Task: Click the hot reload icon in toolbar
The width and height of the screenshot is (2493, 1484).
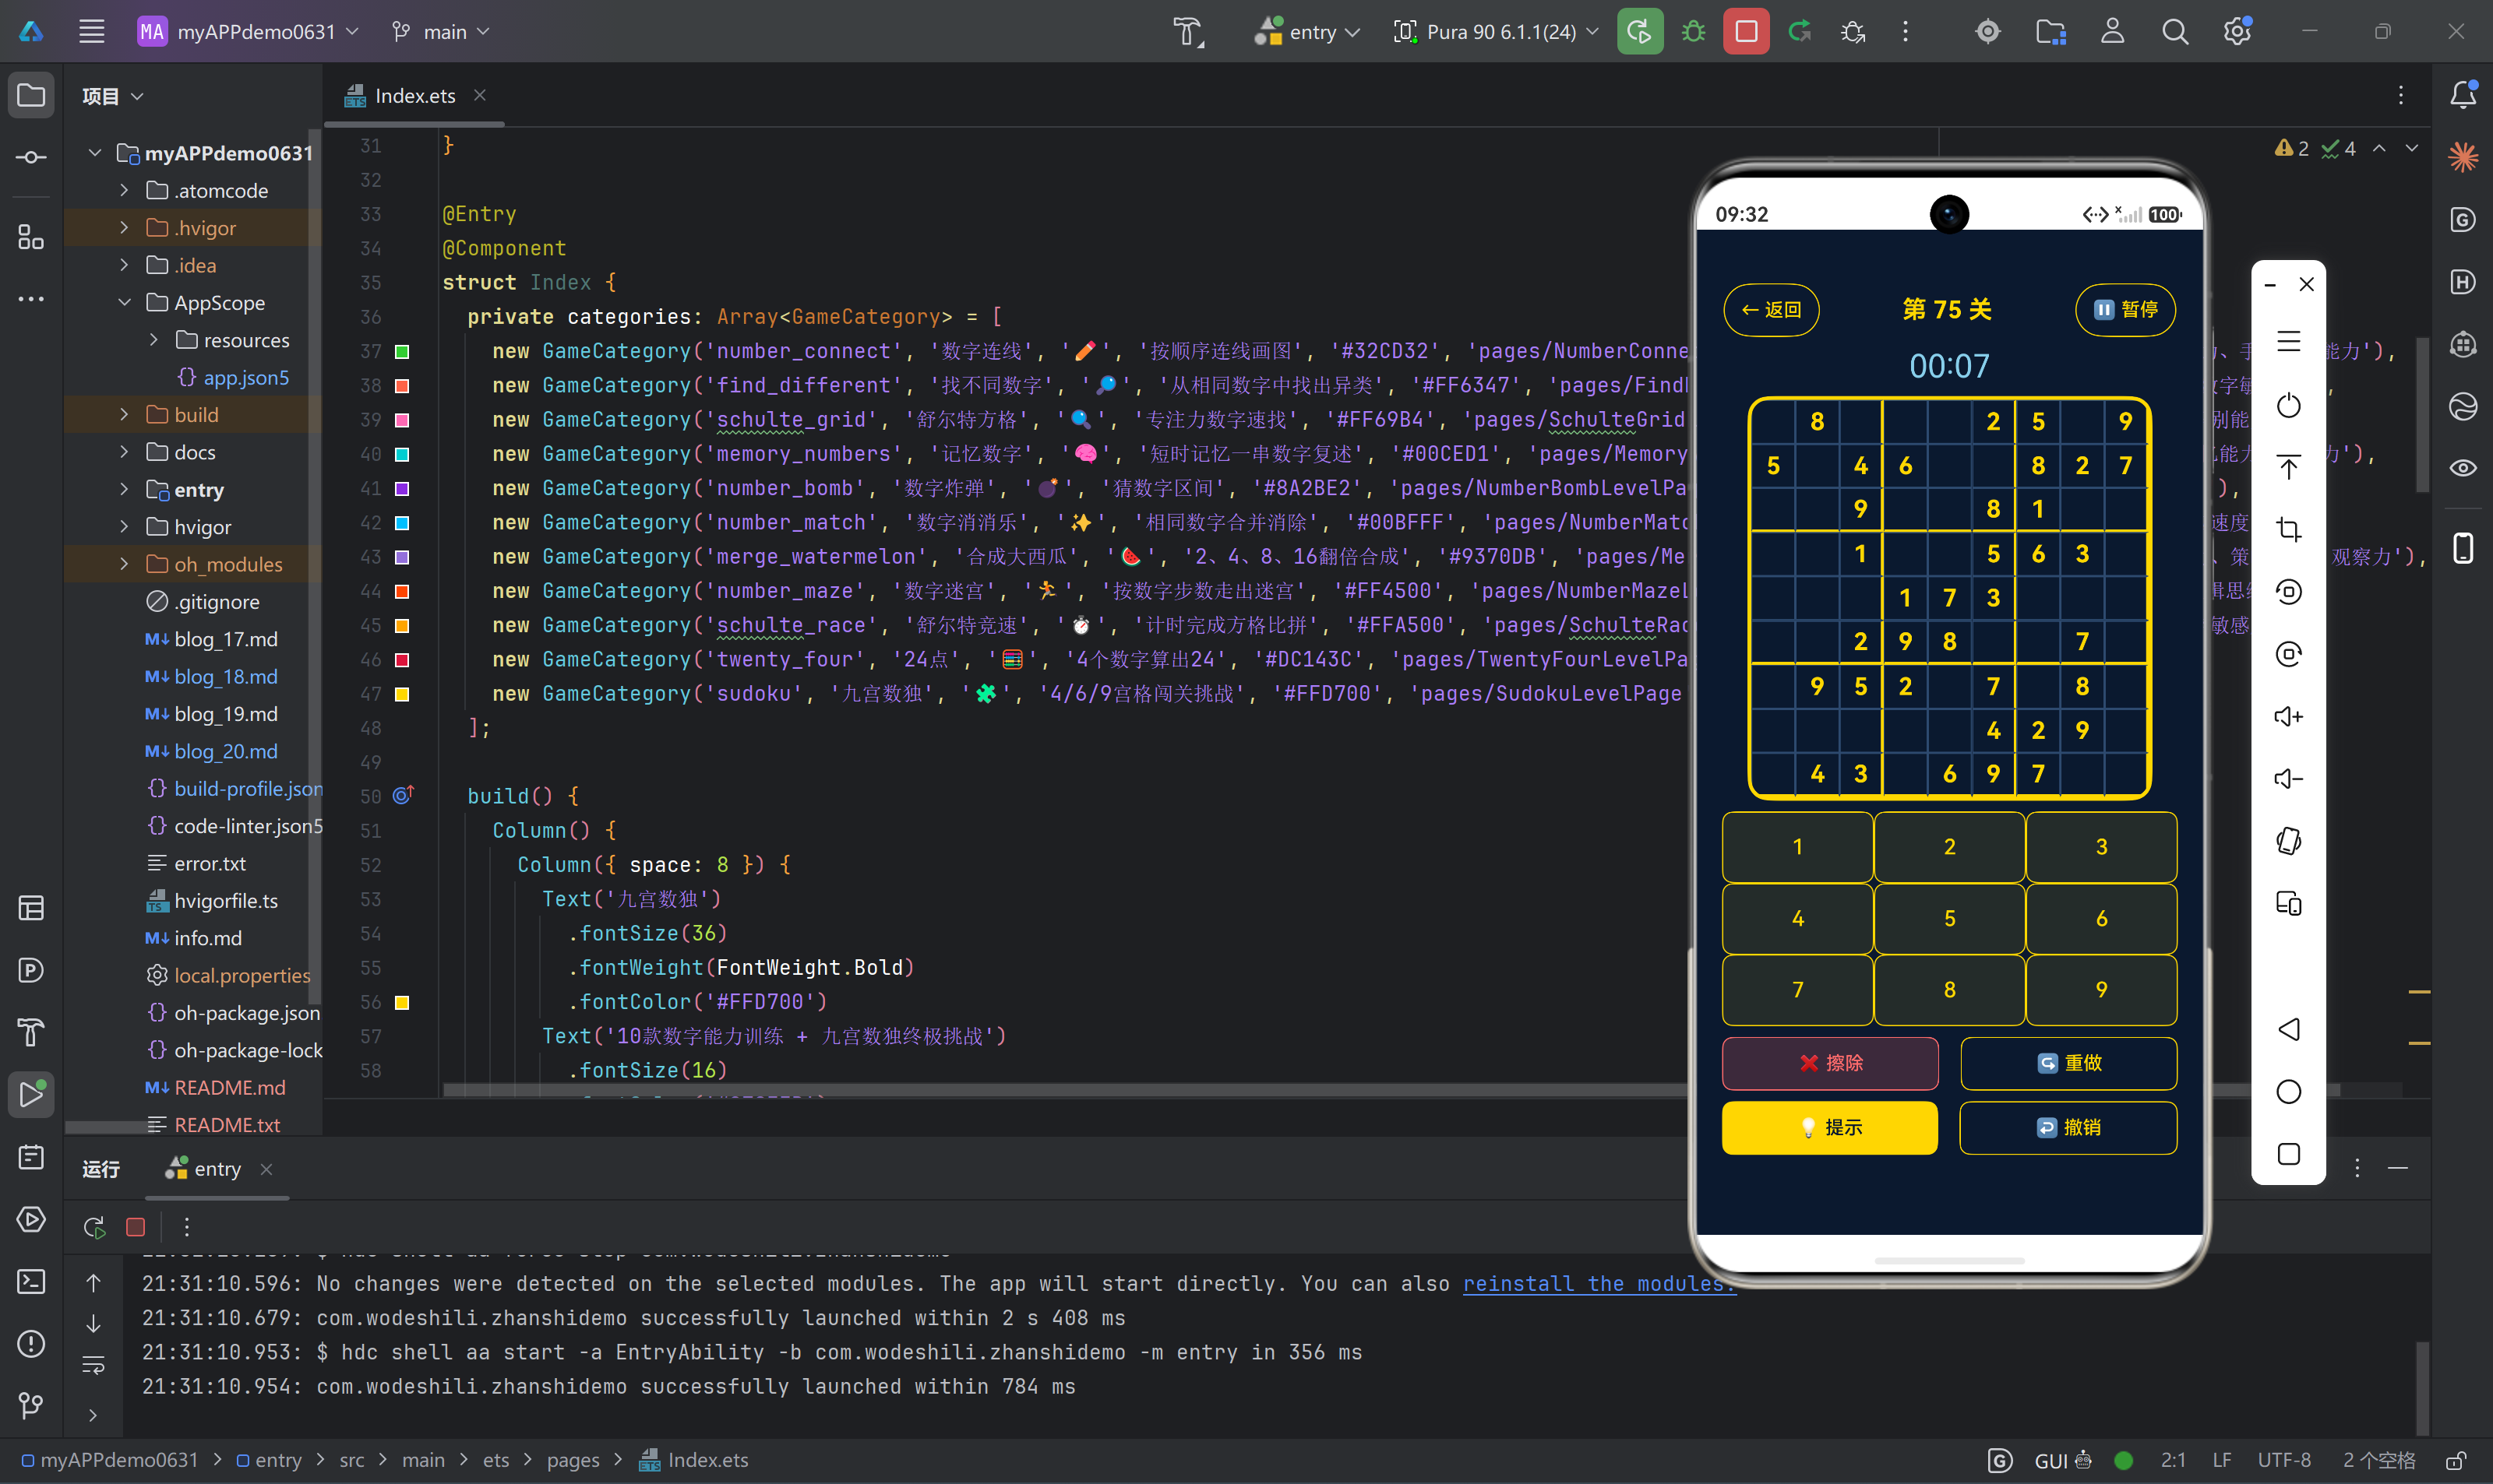Action: coord(1800,32)
